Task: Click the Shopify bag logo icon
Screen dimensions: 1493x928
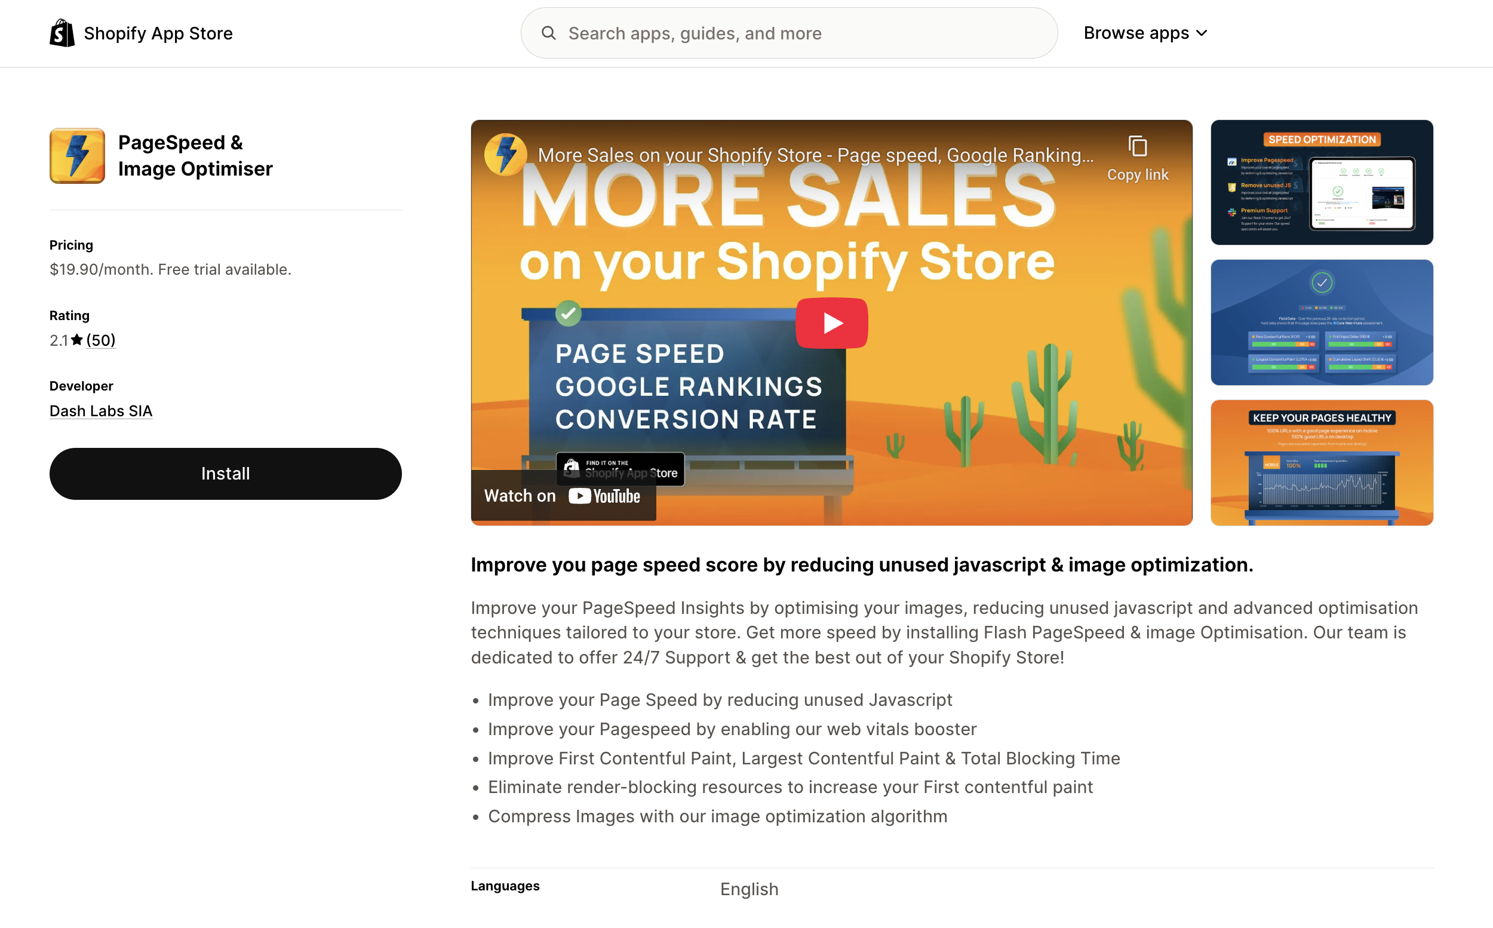Action: [62, 33]
